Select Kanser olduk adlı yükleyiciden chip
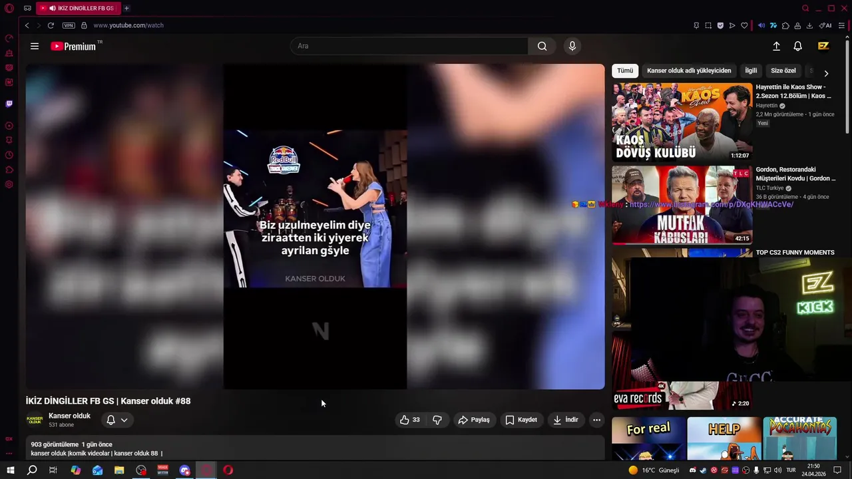The width and height of the screenshot is (852, 479). pos(689,71)
